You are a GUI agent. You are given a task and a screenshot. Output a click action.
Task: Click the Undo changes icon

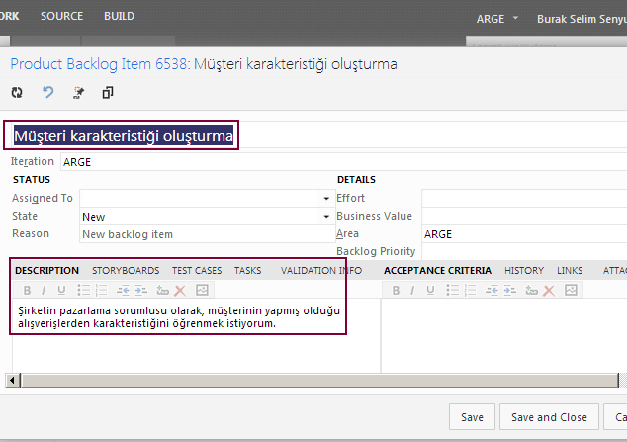coord(47,93)
